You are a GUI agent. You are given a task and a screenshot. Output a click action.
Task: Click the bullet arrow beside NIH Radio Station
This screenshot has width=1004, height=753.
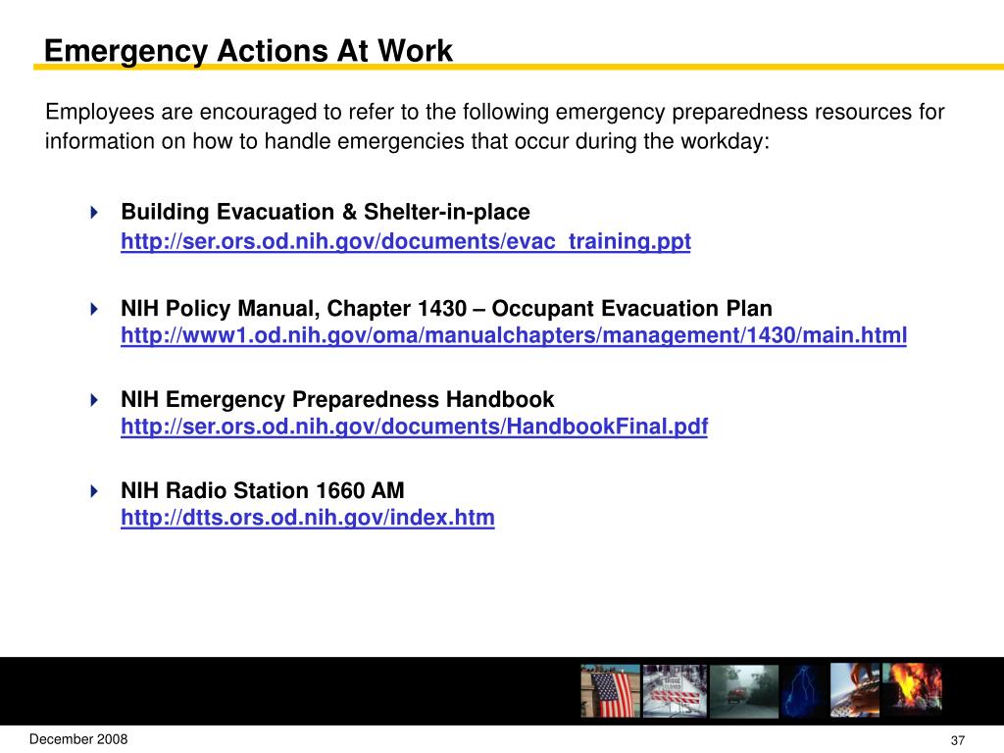click(95, 491)
